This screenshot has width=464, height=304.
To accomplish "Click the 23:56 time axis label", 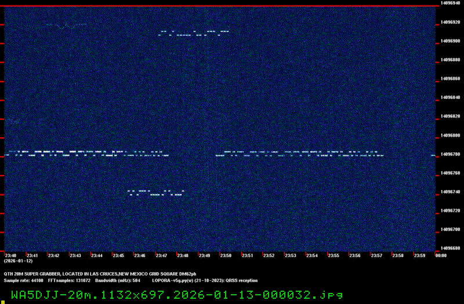I will click(355, 255).
